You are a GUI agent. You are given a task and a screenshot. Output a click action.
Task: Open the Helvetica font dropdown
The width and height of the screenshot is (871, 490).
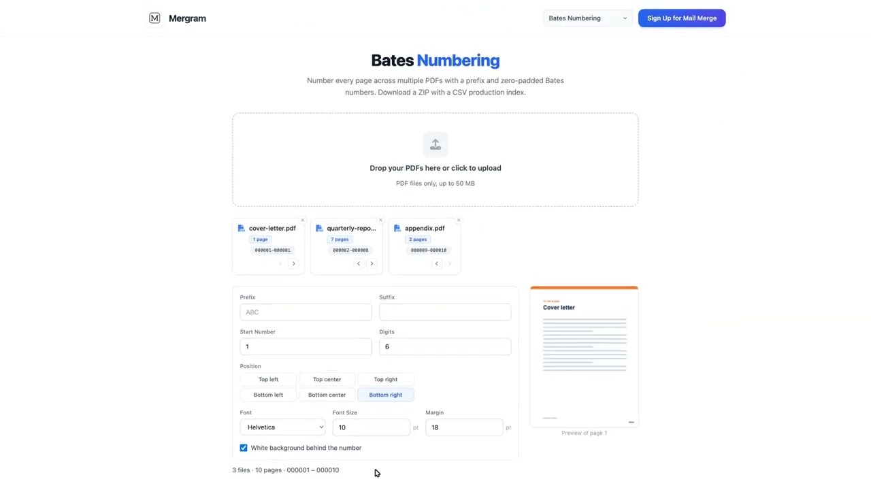click(283, 427)
